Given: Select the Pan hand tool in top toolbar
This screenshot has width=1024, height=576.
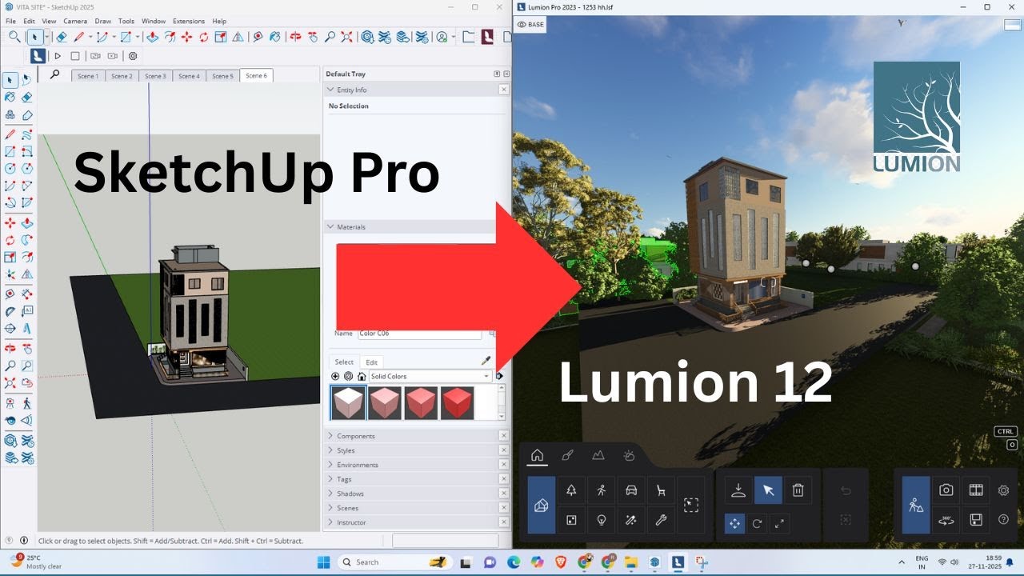Looking at the screenshot, I should tap(312, 37).
